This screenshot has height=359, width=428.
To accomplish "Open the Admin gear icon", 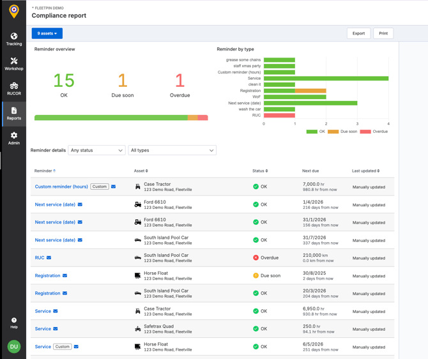I will click(13, 135).
